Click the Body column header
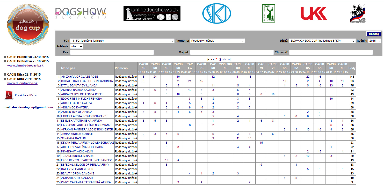This screenshot has width=384, height=191. [352, 68]
